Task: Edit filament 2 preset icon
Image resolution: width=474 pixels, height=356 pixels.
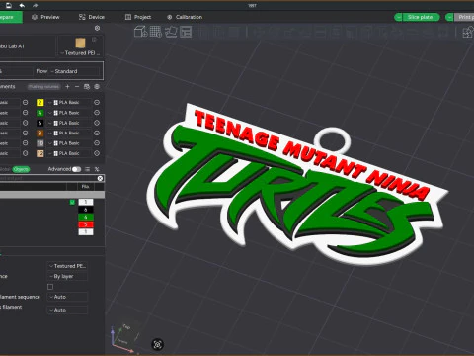Action: (97, 103)
